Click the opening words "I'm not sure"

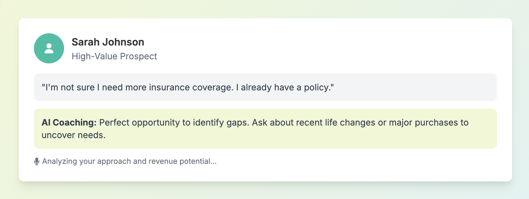(68, 87)
